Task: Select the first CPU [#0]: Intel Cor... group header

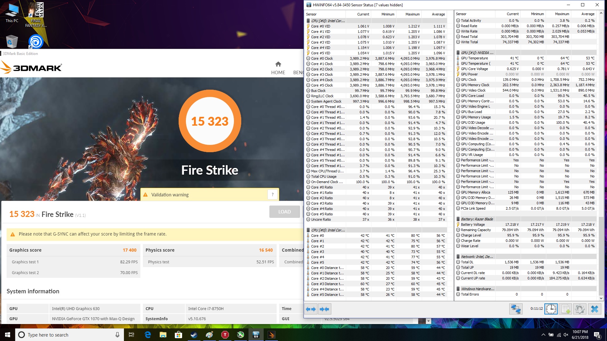Action: [376, 21]
